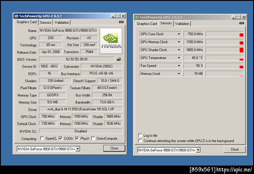Open Validation tab in left window
Screen dimensions: 254x174
(62, 22)
